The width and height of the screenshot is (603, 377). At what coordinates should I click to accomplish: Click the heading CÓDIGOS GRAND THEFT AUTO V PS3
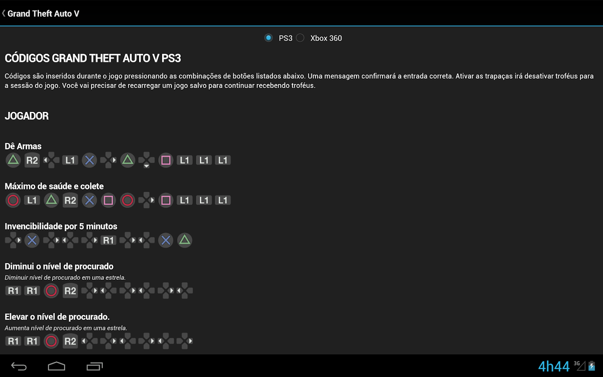[x=93, y=58]
